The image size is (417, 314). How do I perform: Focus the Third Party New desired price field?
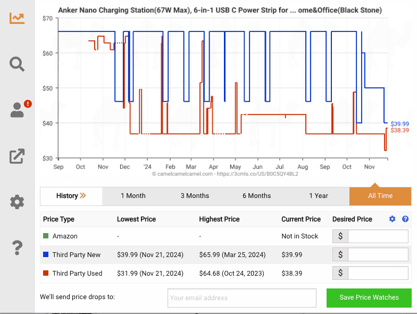[378, 254]
